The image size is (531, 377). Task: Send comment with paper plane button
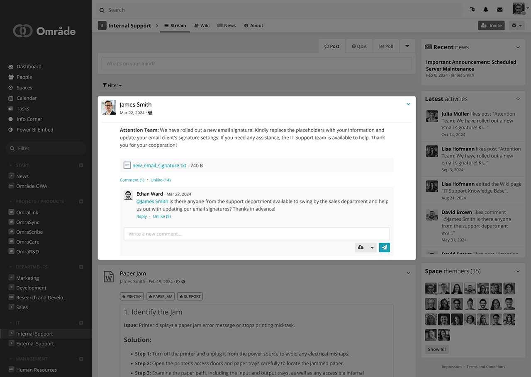384,247
